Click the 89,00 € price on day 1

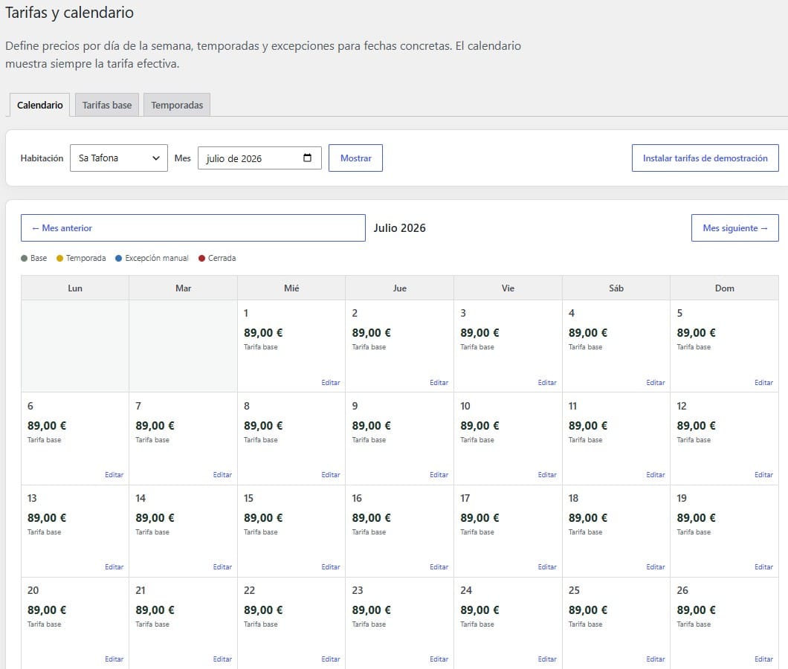pos(263,333)
